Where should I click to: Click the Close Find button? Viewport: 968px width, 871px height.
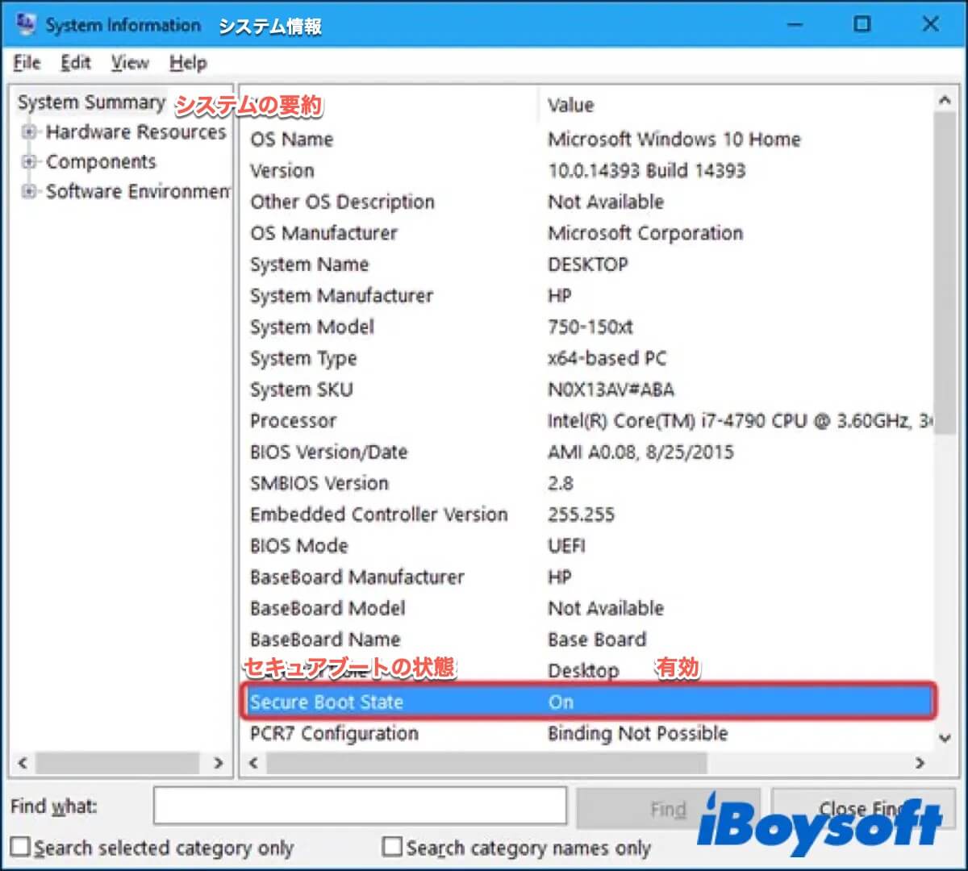(864, 807)
